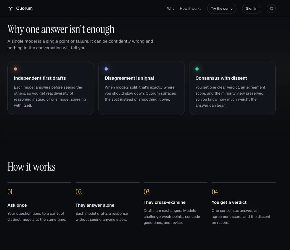This screenshot has width=290, height=250.
Task: Click the step number 02
Action: (x=79, y=192)
